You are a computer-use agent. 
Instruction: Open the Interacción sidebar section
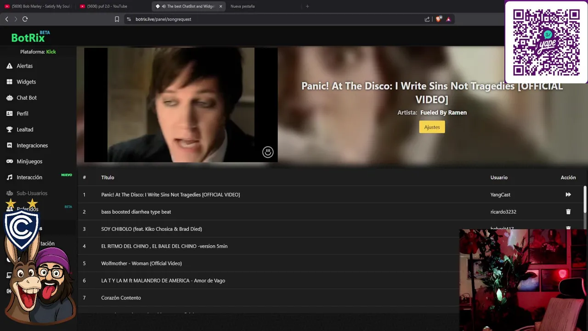tap(29, 177)
